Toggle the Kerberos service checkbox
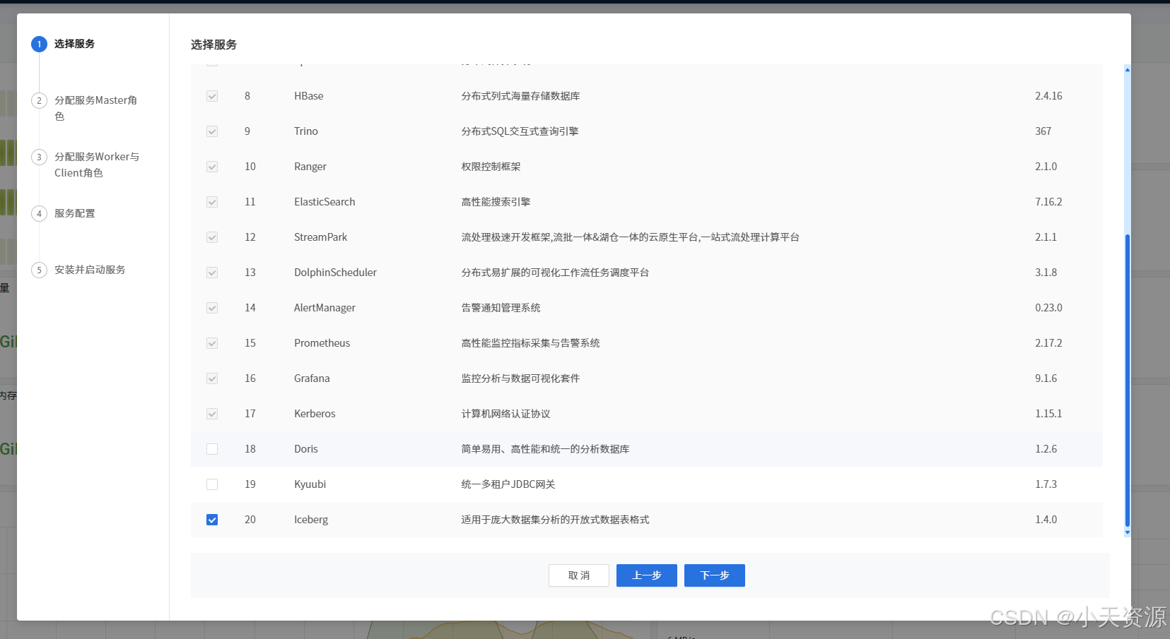 pos(212,414)
